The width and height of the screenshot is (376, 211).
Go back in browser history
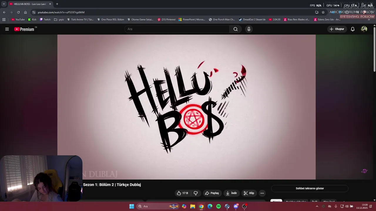[4, 12]
